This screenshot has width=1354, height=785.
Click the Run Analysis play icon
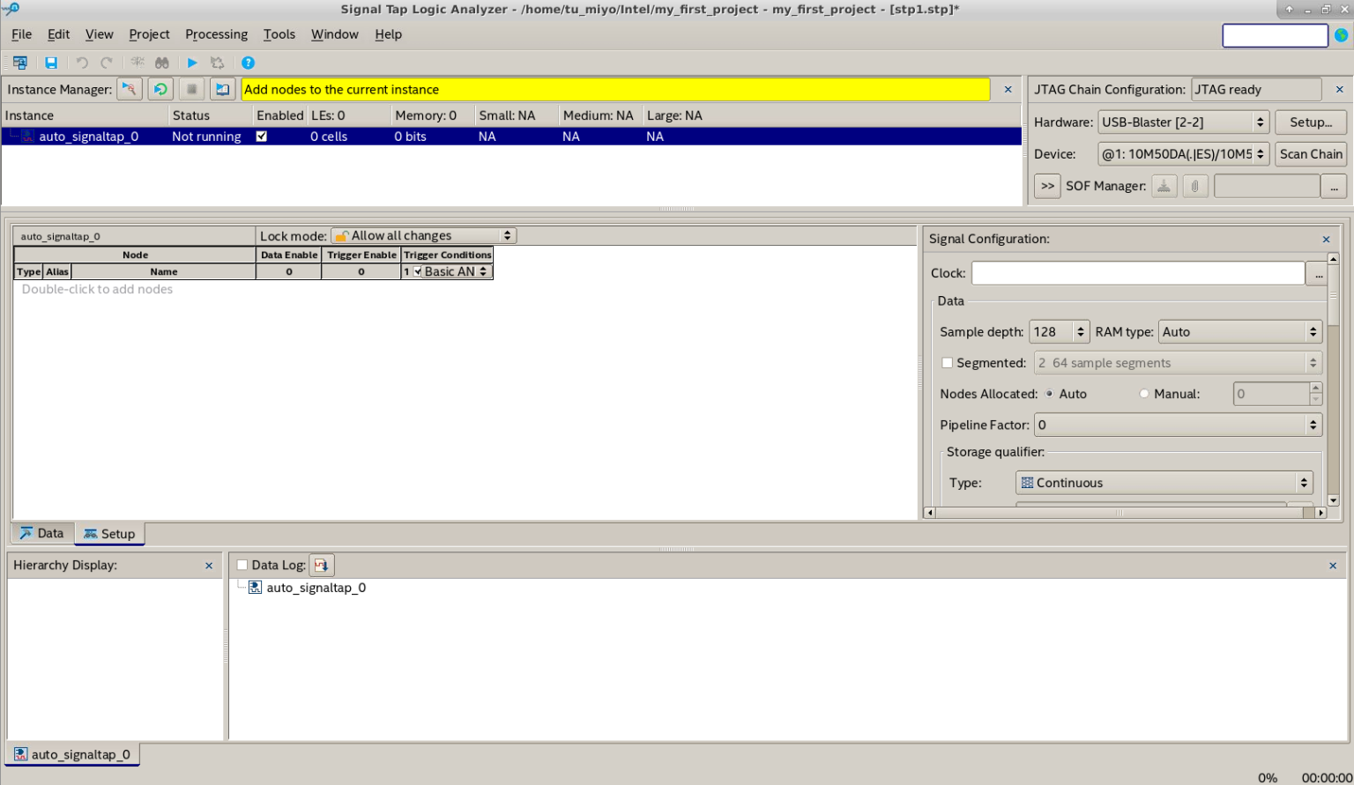192,63
